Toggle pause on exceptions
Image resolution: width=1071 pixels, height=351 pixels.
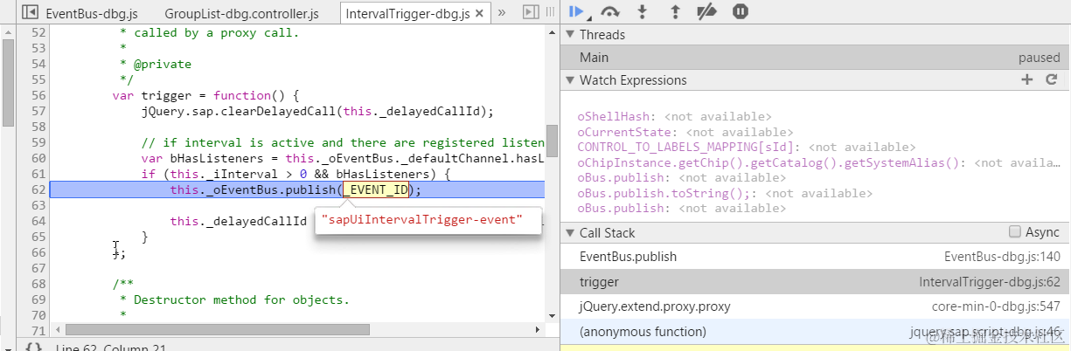[741, 11]
